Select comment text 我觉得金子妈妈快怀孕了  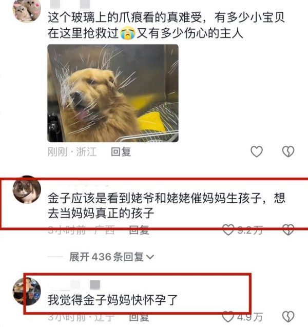pos(112,300)
